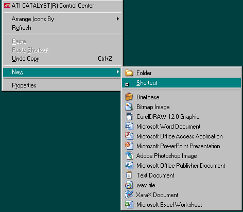Open Properties from the context menu
The image size is (243, 212).
[x=62, y=85]
